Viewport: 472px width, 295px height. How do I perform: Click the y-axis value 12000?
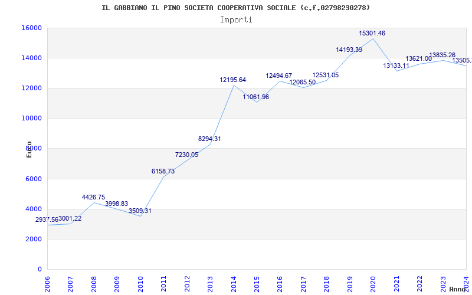(31, 88)
